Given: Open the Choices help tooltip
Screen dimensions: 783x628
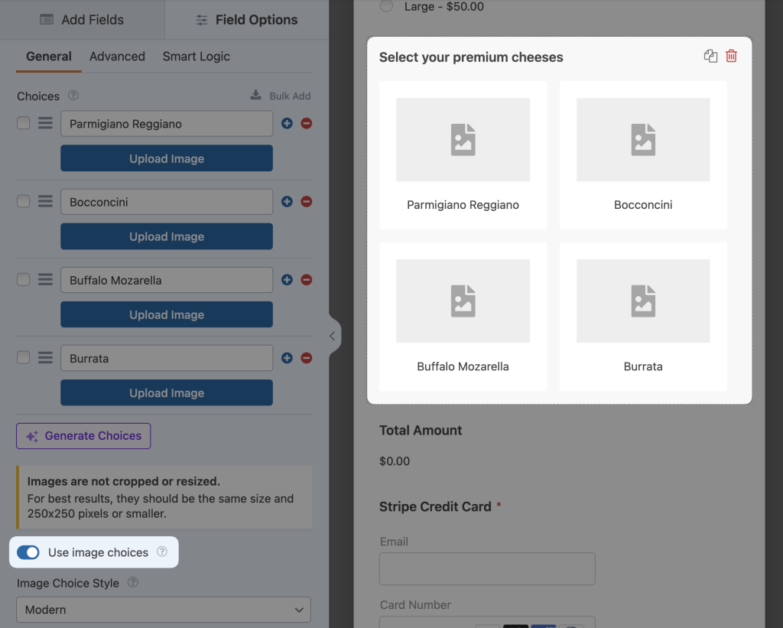Looking at the screenshot, I should point(73,96).
